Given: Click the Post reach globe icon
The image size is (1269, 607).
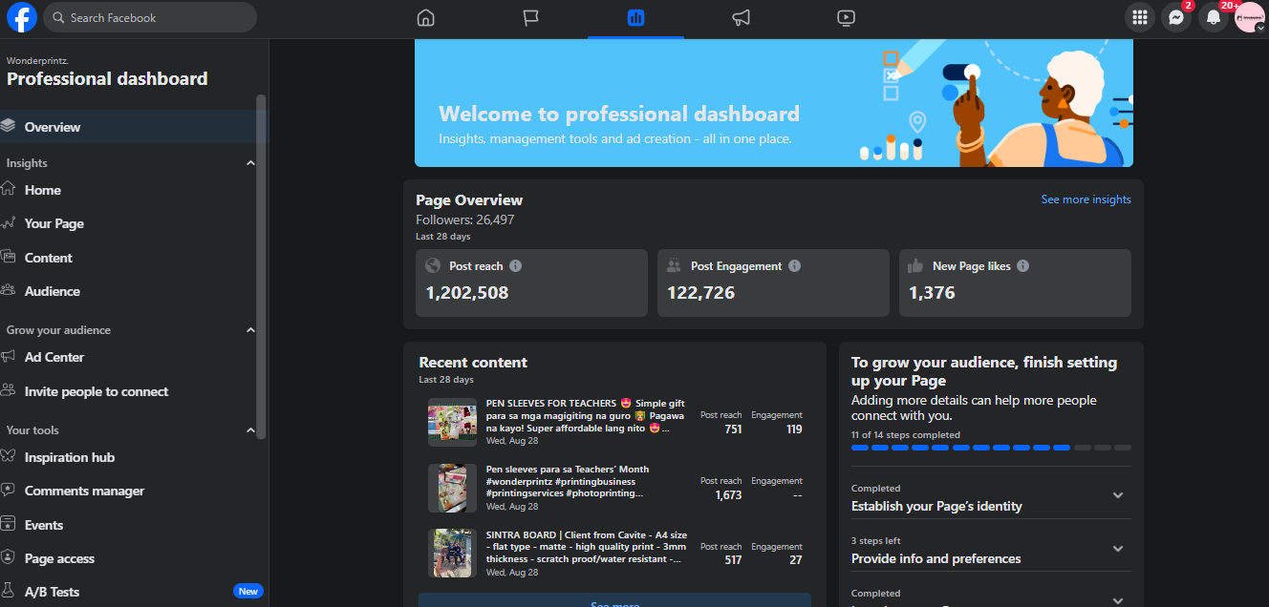Looking at the screenshot, I should coord(433,266).
